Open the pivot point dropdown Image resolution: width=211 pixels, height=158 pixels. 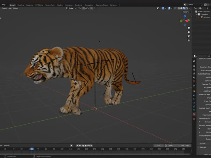tap(79, 8)
